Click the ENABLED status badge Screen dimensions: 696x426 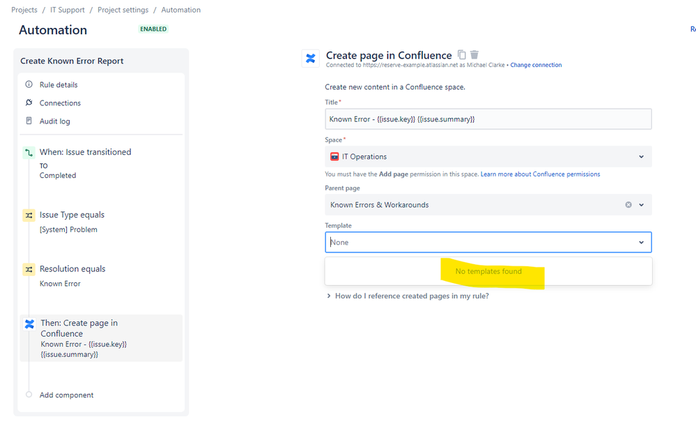point(153,29)
